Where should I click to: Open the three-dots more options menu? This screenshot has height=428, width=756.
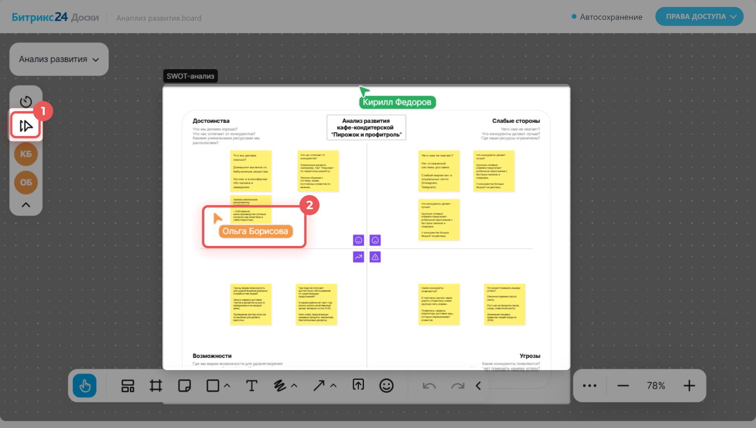pyautogui.click(x=589, y=385)
